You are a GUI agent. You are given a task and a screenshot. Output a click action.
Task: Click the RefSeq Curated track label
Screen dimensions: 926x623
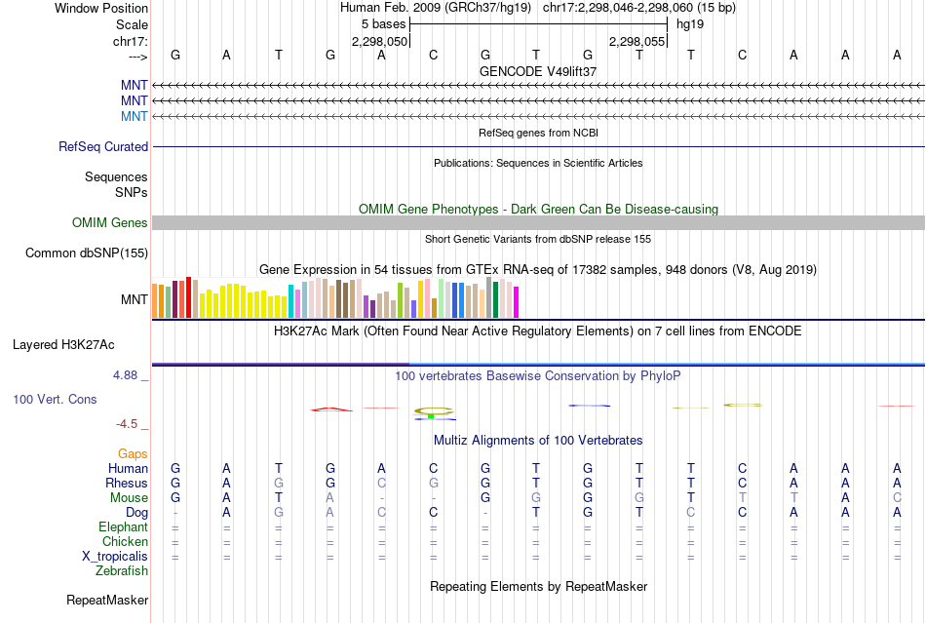103,146
